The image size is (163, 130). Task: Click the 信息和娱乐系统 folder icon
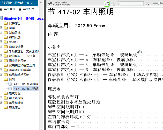coord(6,74)
